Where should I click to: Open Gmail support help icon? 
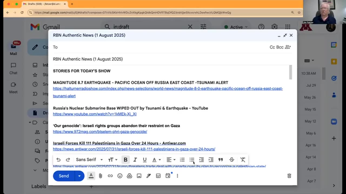click(x=261, y=27)
